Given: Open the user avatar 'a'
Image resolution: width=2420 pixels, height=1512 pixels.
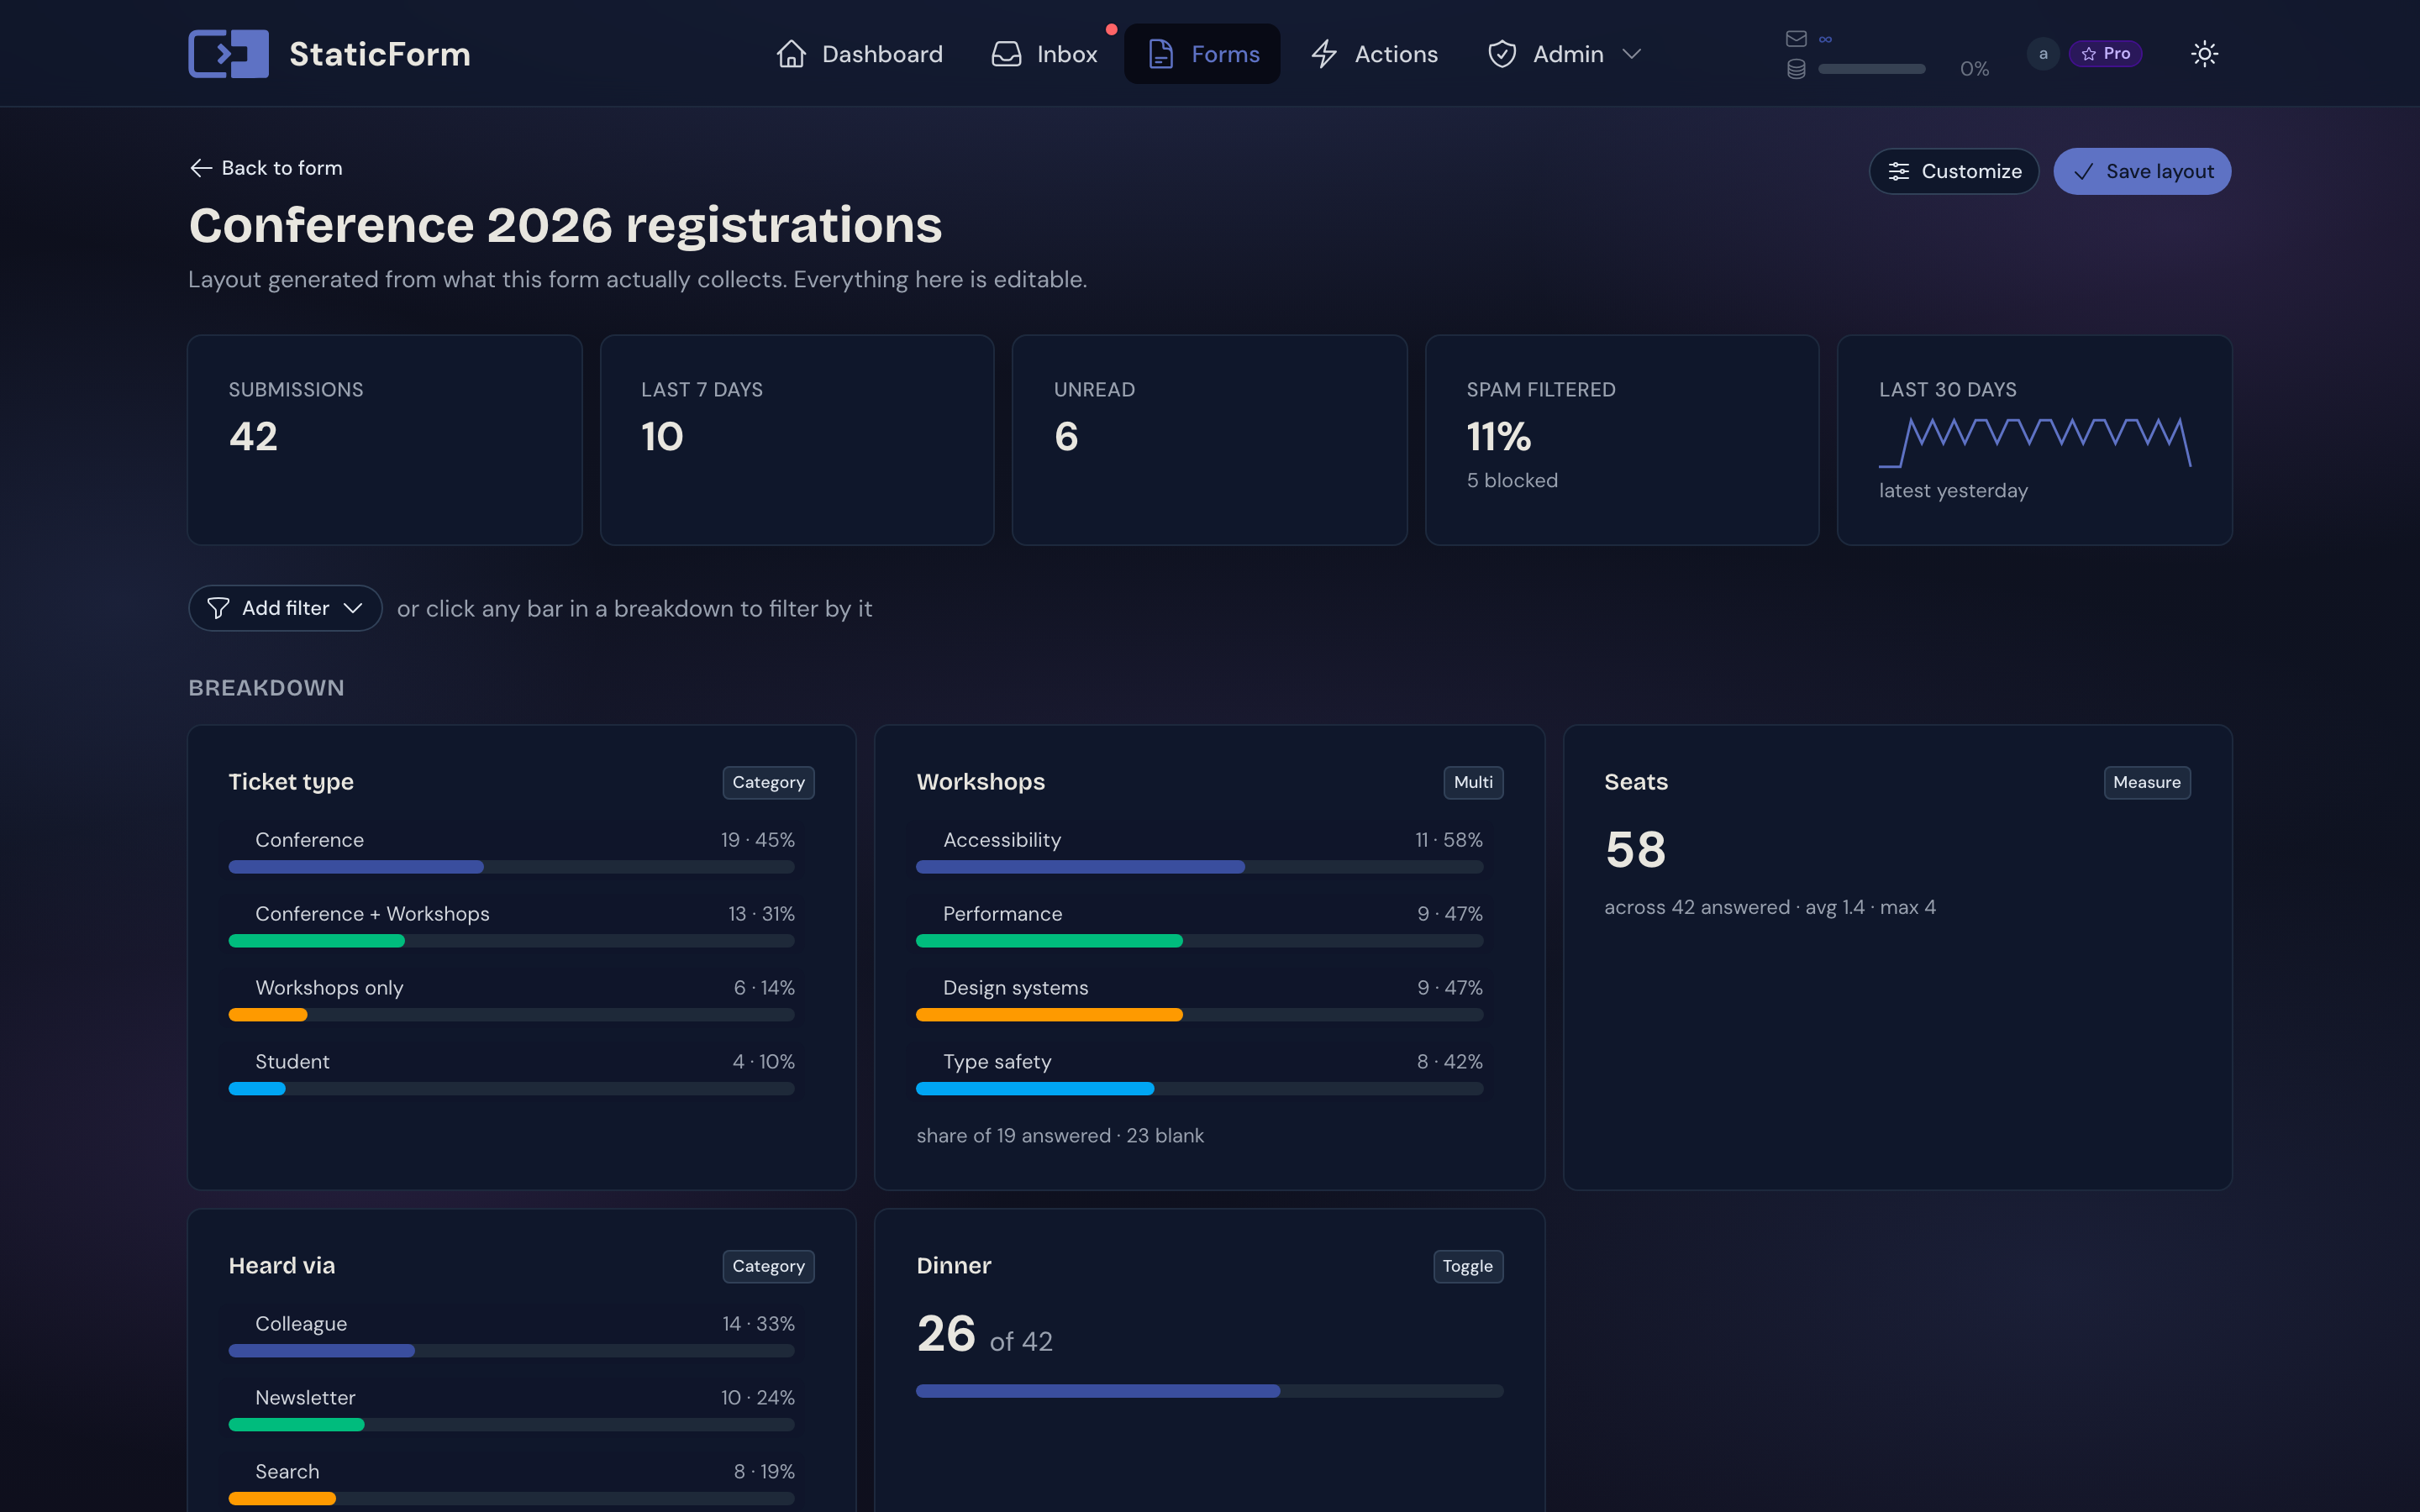Looking at the screenshot, I should [x=2043, y=54].
